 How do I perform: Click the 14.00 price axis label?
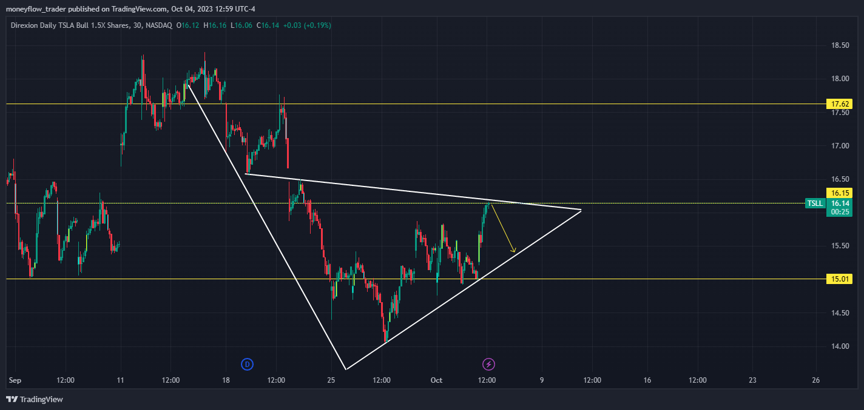click(840, 346)
